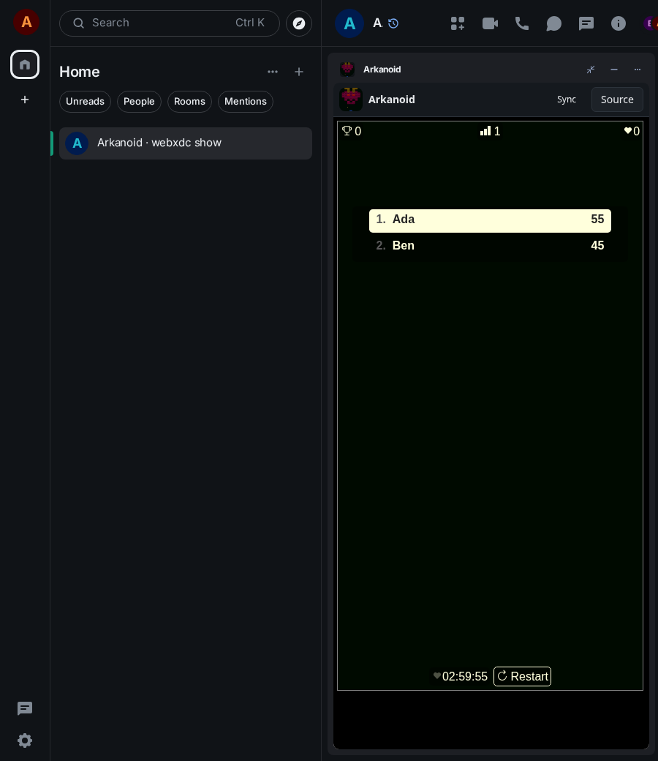Click the inward arrows icon on the Arkanoid widget
Viewport: 658px width, 761px height.
(x=591, y=70)
